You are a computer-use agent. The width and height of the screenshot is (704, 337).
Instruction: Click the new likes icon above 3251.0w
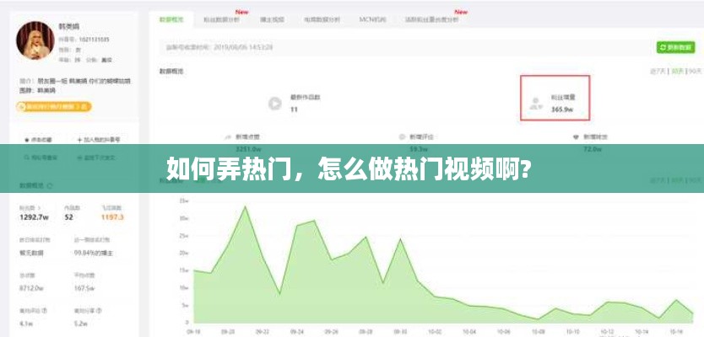(x=227, y=136)
